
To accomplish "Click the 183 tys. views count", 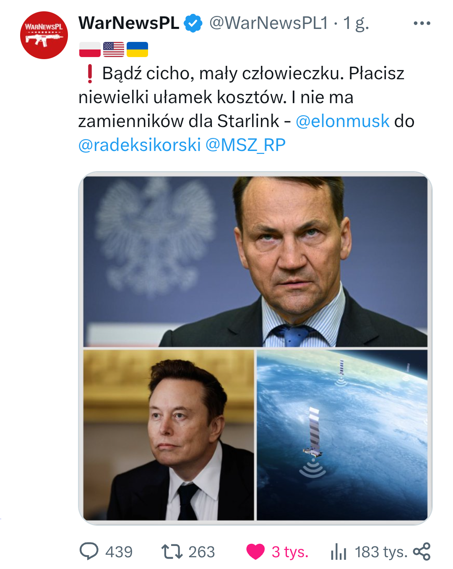I will point(381,552).
